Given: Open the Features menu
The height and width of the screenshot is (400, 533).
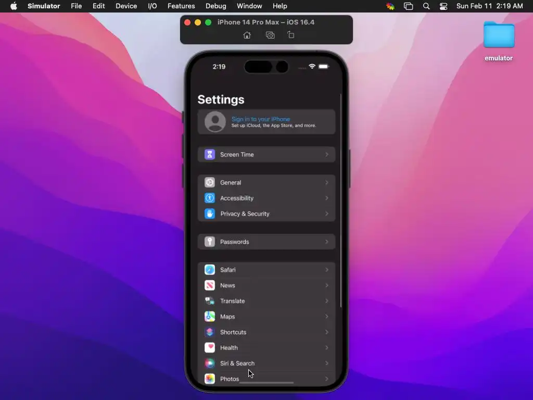Looking at the screenshot, I should pos(181,6).
